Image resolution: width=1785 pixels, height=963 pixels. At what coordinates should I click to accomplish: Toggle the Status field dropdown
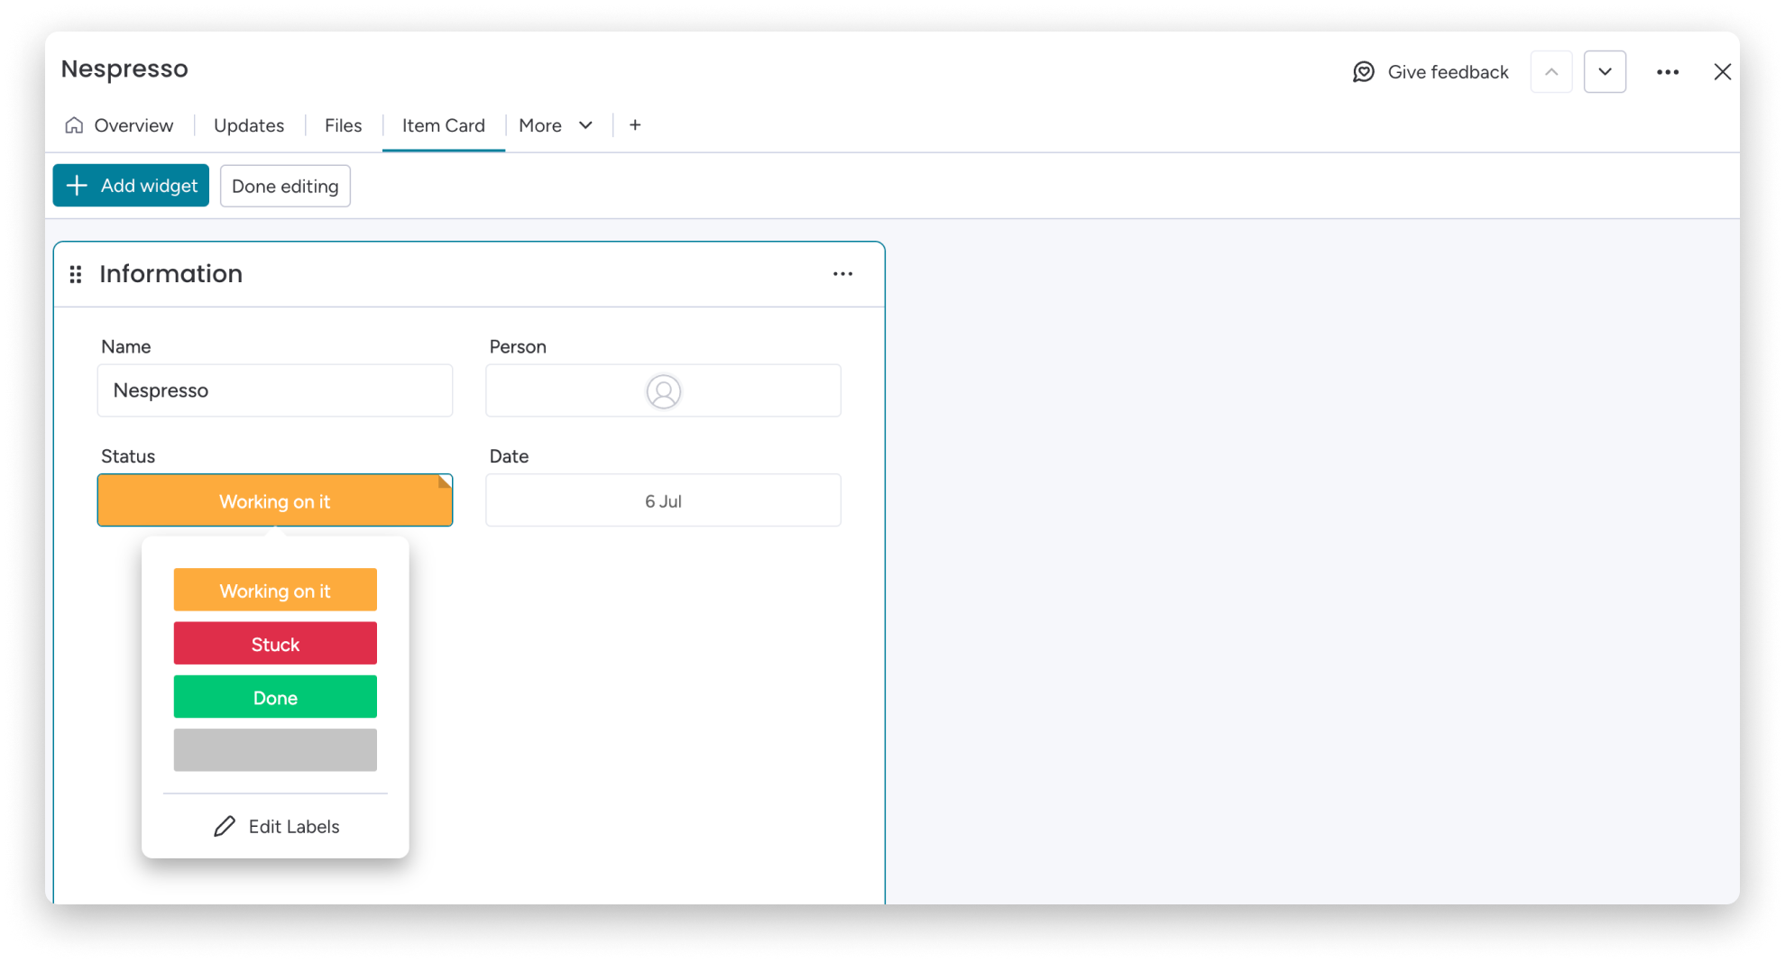click(x=275, y=500)
